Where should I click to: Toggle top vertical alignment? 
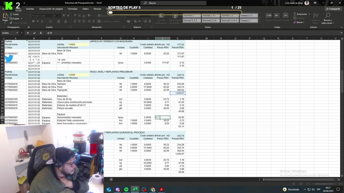click(75, 16)
